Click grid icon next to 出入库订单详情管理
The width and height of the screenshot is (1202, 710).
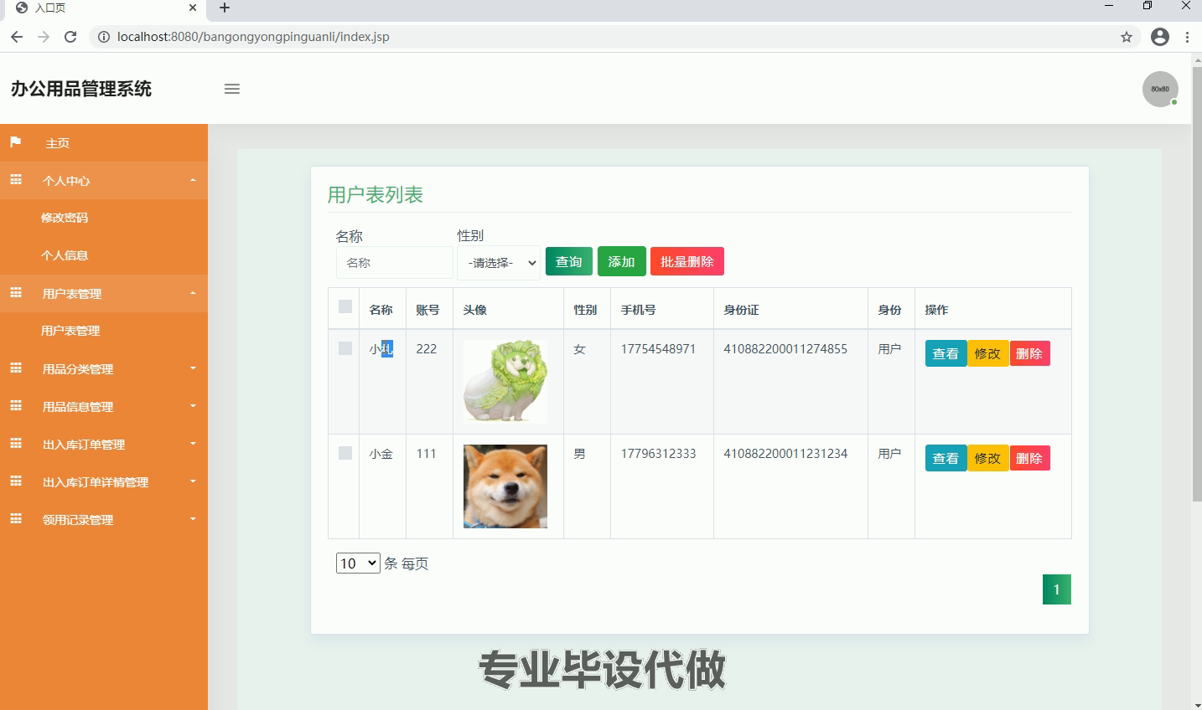(15, 481)
